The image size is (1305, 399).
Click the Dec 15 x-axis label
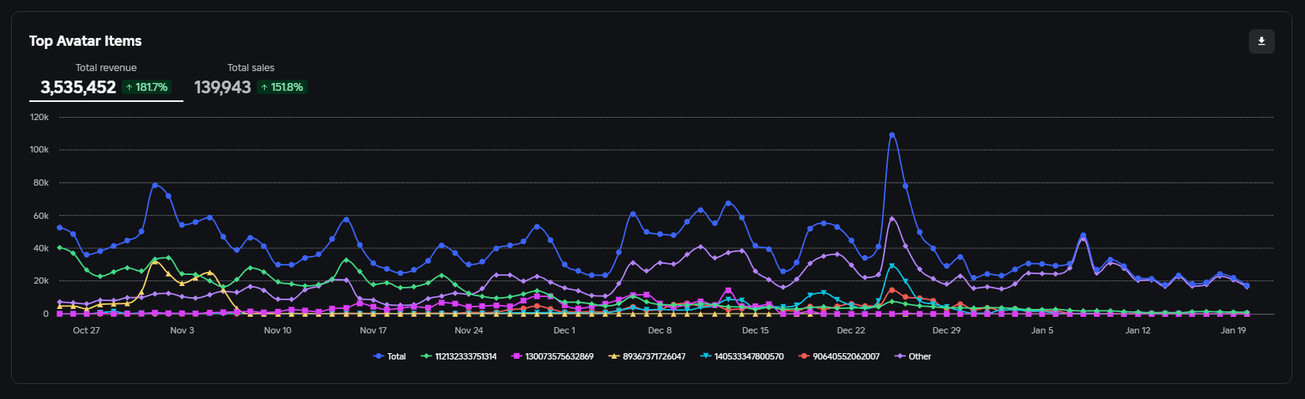756,330
